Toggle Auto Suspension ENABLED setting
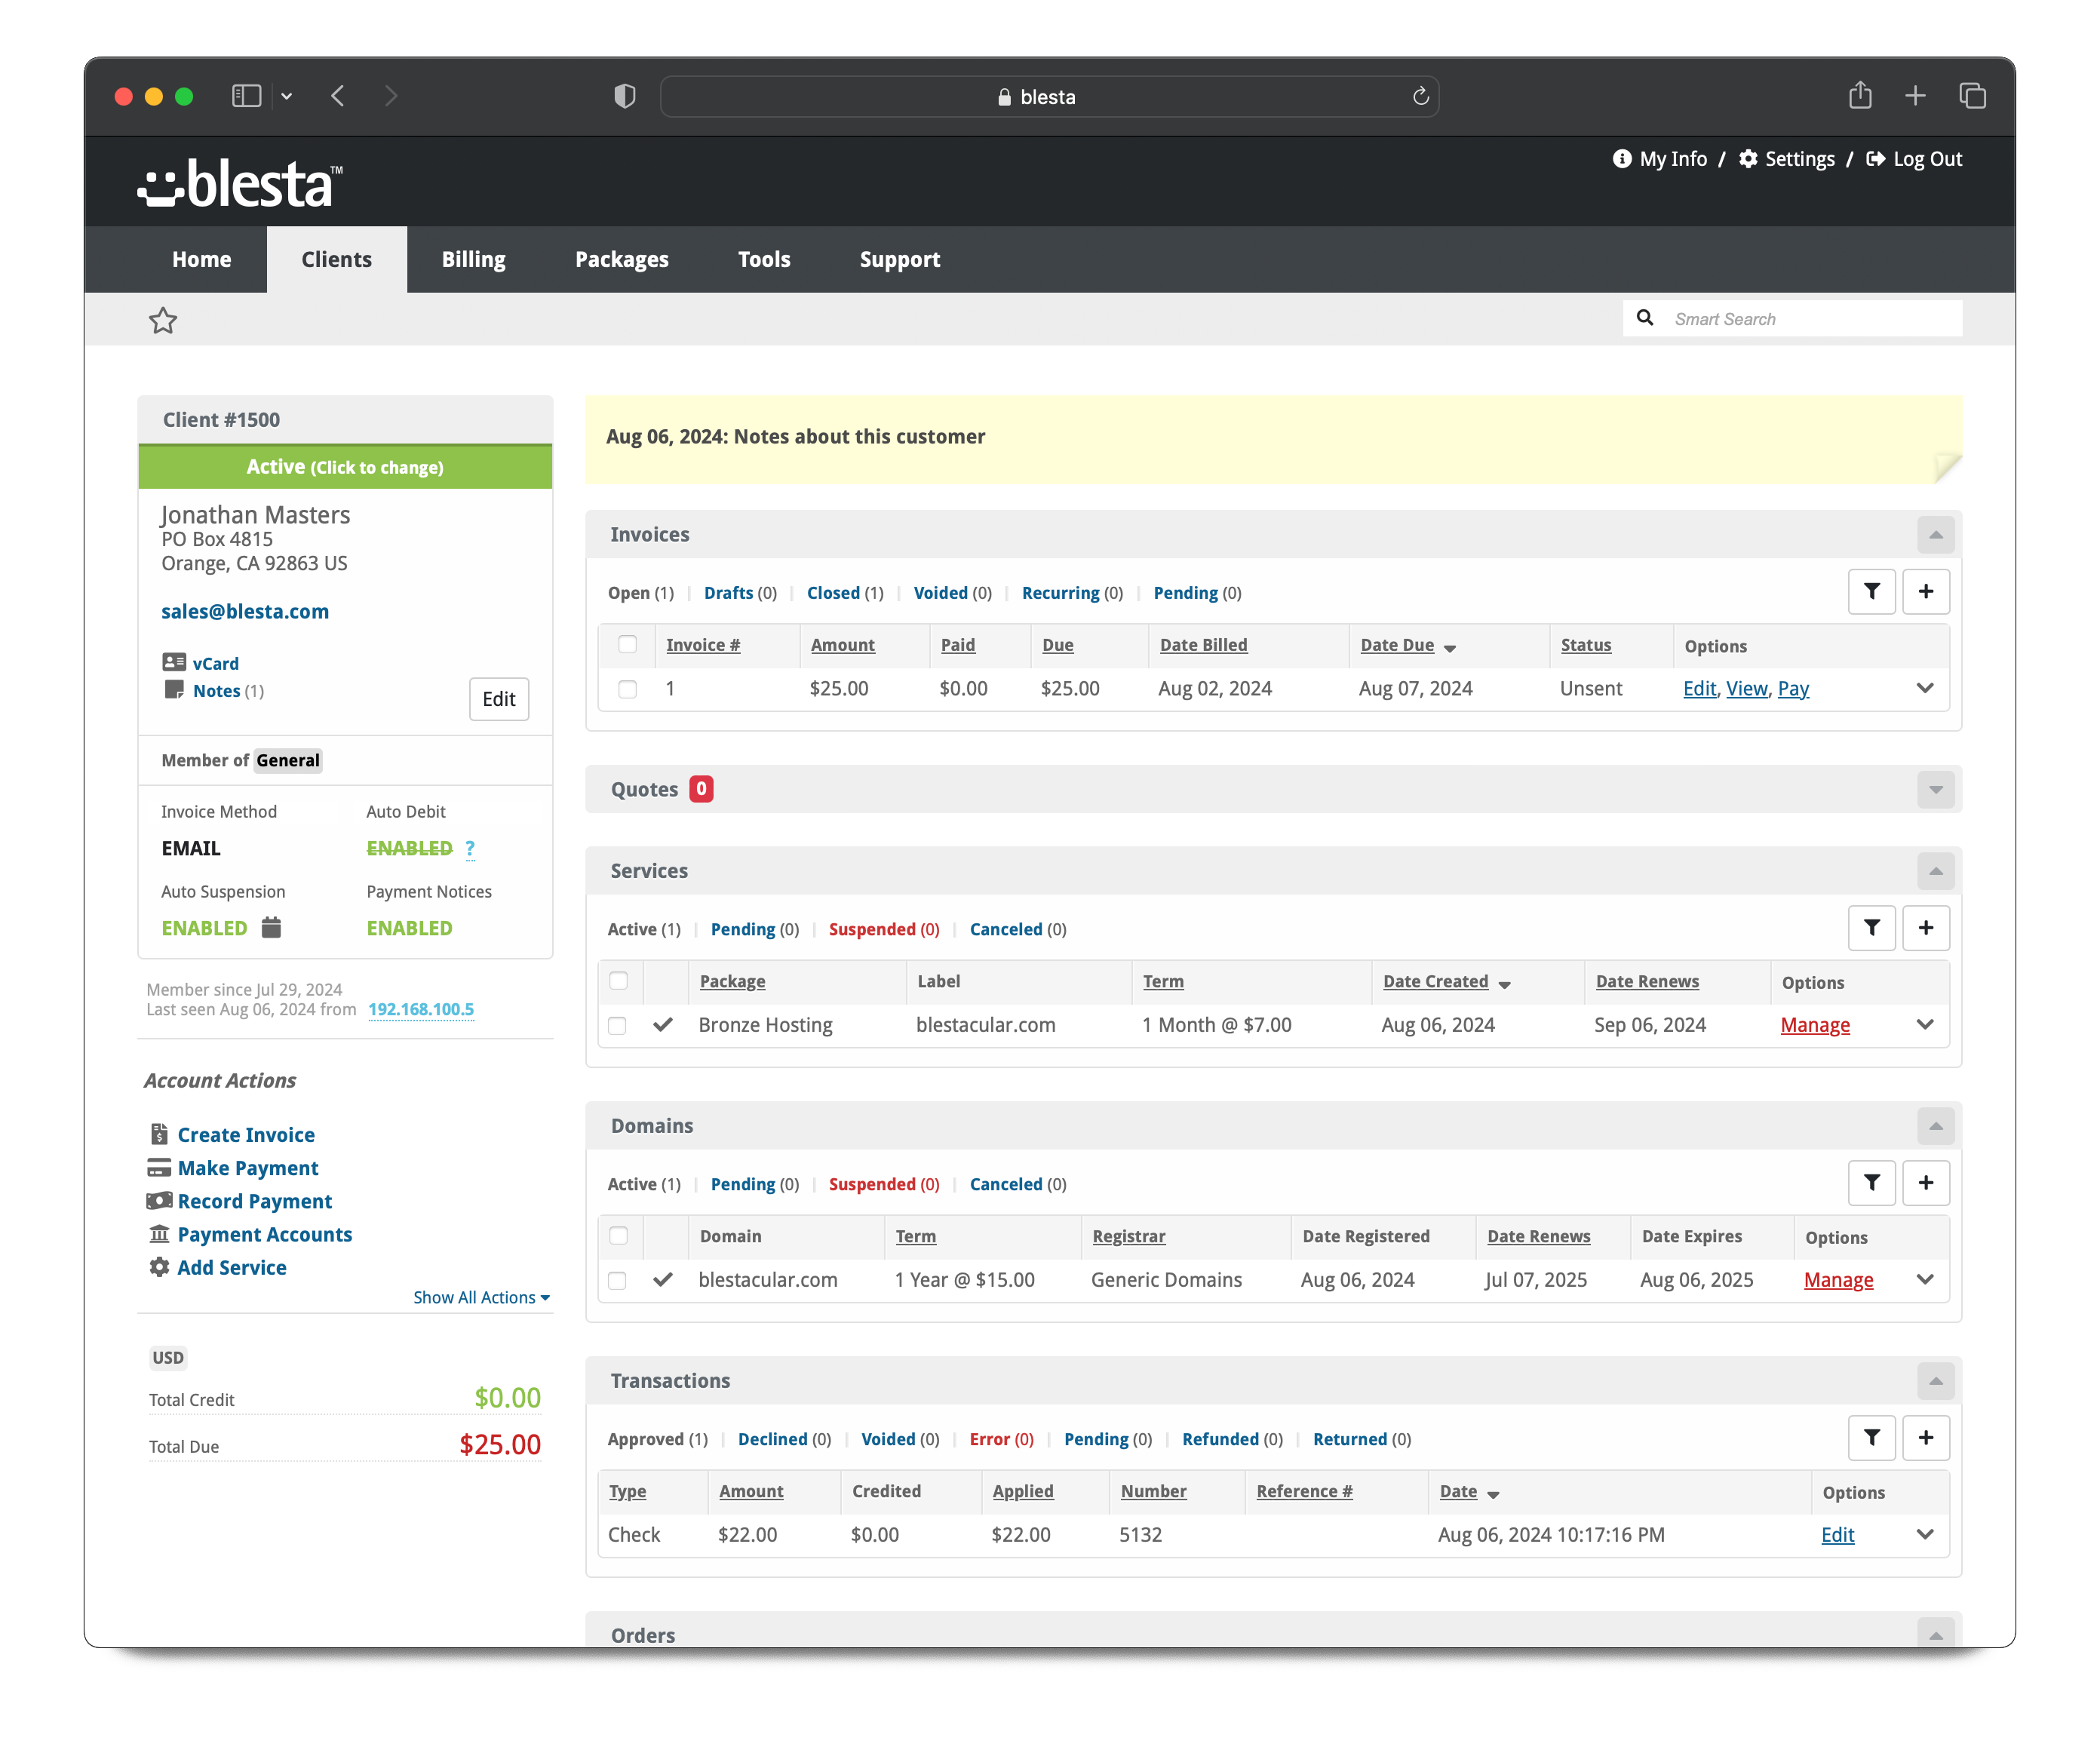 pyautogui.click(x=204, y=928)
